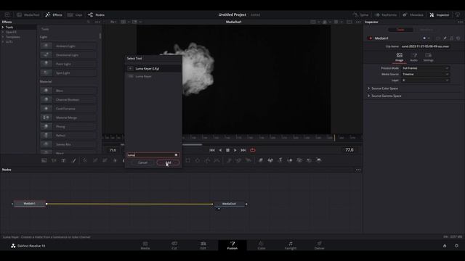Select the Material Merge tool
The image size is (465, 261).
pos(68,117)
